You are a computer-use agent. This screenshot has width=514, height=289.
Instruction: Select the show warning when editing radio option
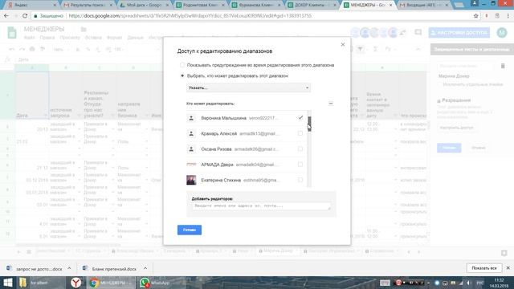(x=182, y=65)
